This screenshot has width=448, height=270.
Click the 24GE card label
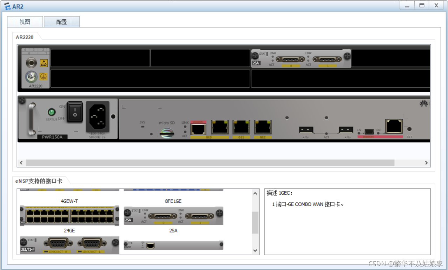coord(70,231)
